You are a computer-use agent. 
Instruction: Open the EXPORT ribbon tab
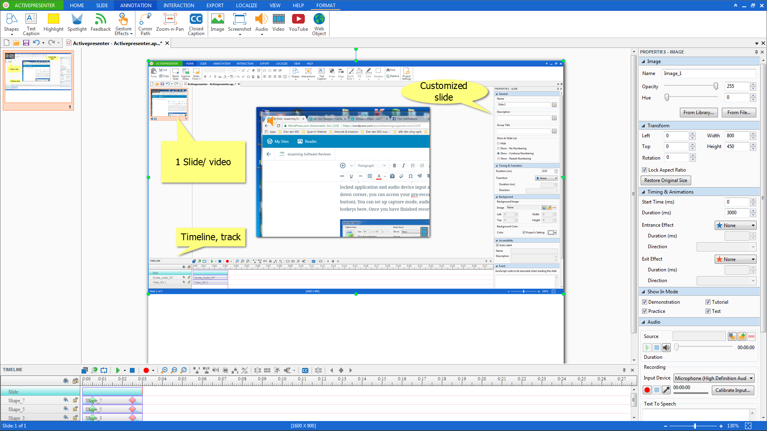215,5
